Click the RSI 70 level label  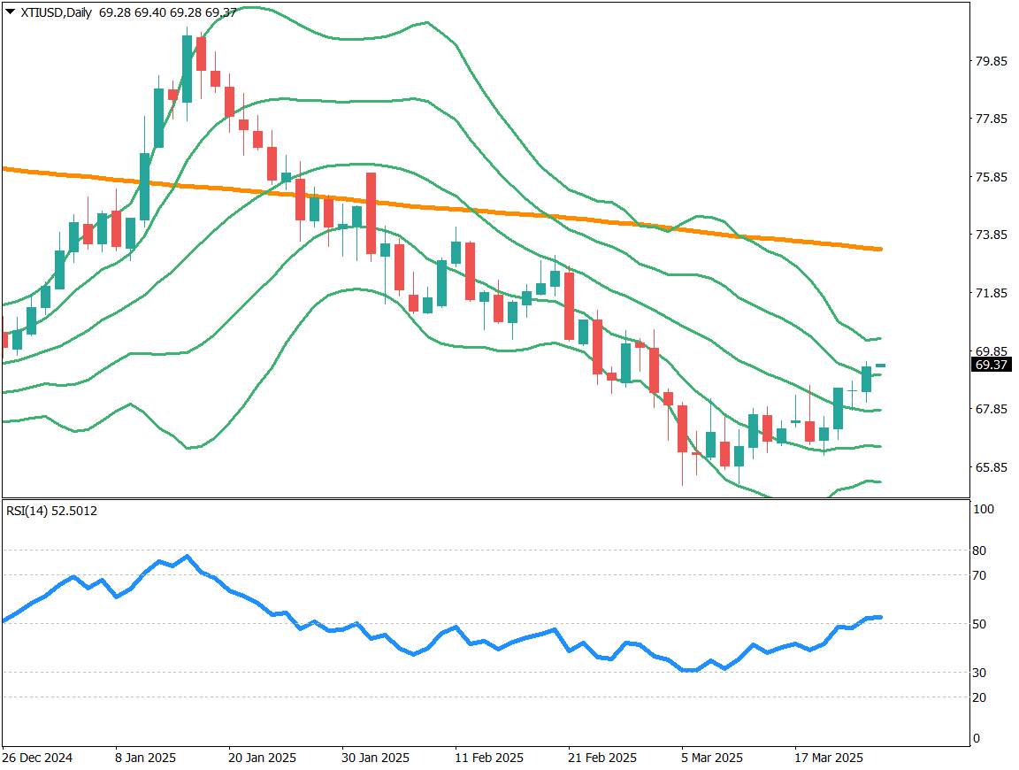[x=981, y=575]
